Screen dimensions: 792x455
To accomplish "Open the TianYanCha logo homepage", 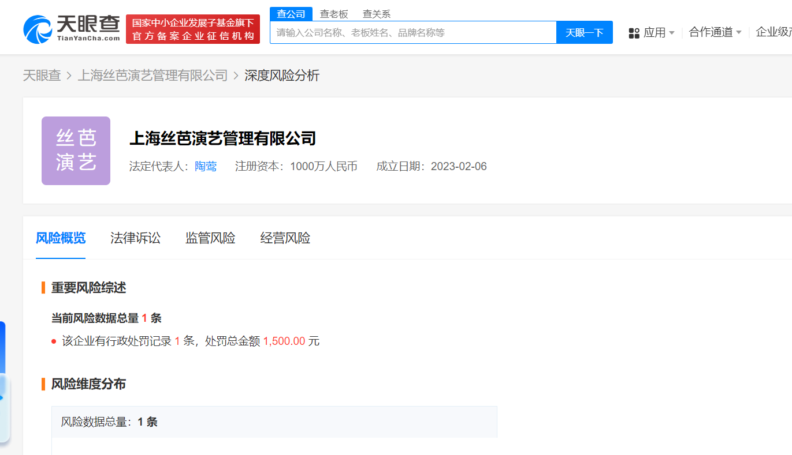I will 72,29.
